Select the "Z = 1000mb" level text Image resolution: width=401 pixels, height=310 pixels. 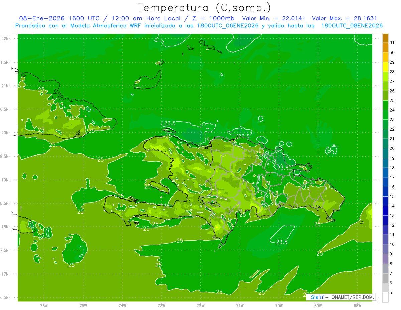pyautogui.click(x=213, y=18)
